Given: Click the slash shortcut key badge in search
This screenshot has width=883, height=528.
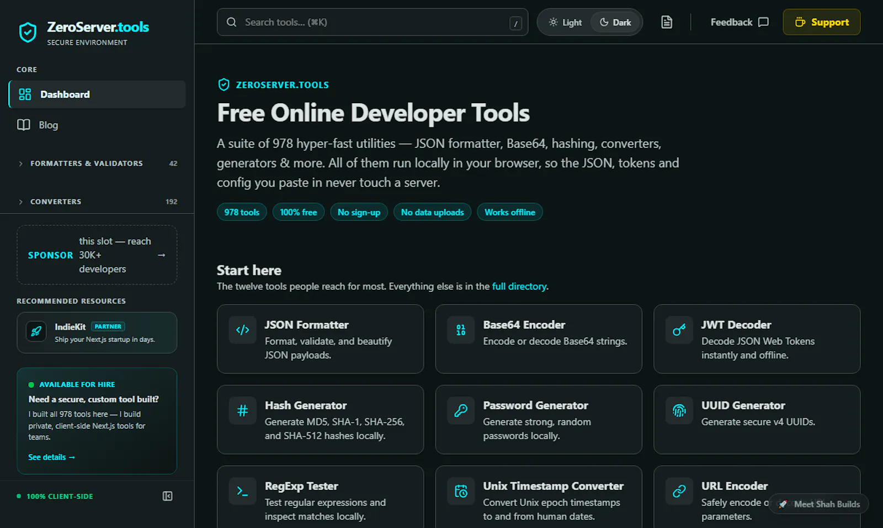Looking at the screenshot, I should pyautogui.click(x=515, y=23).
